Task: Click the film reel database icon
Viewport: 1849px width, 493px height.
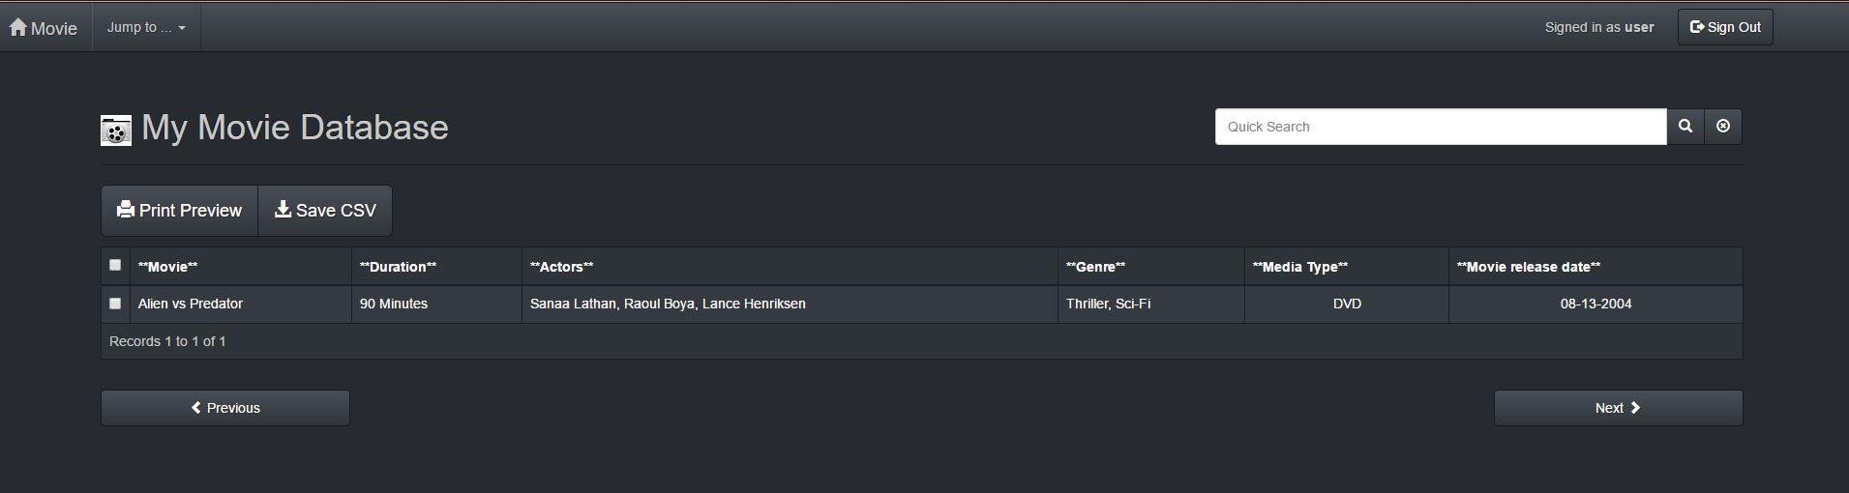Action: (x=115, y=130)
